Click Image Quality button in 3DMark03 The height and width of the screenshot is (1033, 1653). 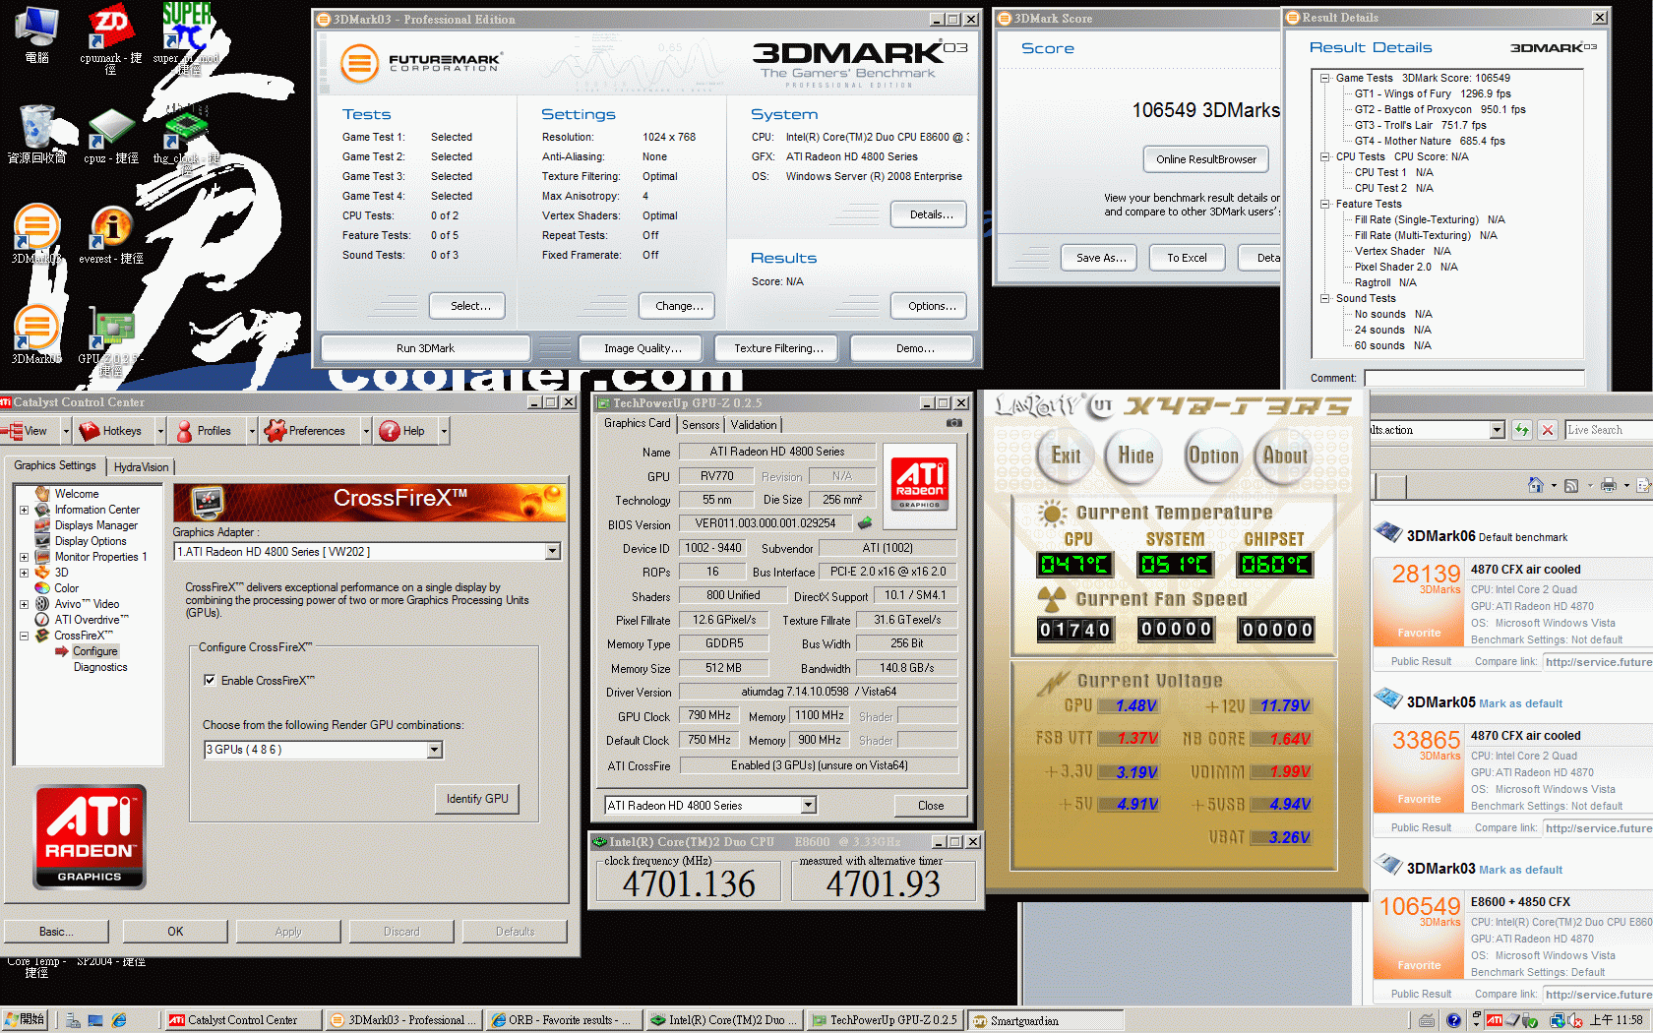[x=643, y=348]
